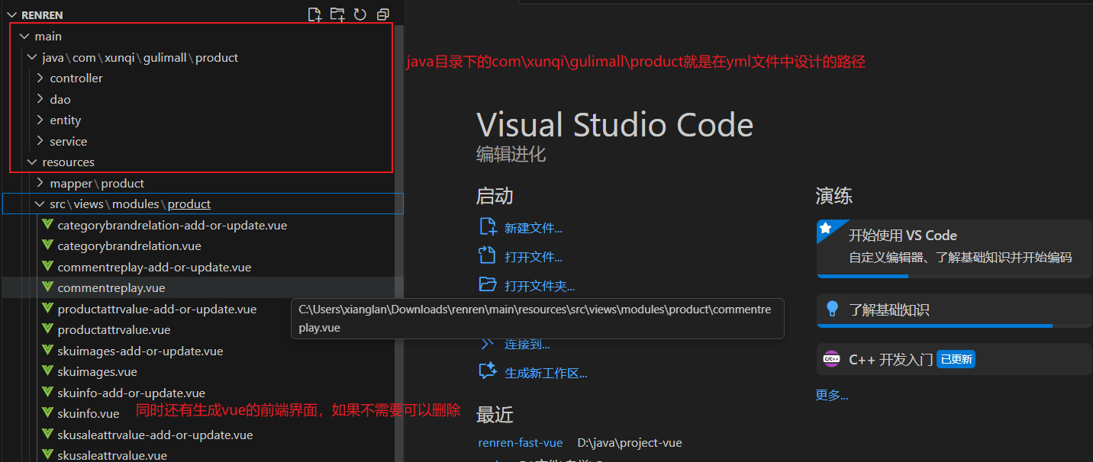Click the 连接到... link
The width and height of the screenshot is (1093, 462).
[x=527, y=344]
